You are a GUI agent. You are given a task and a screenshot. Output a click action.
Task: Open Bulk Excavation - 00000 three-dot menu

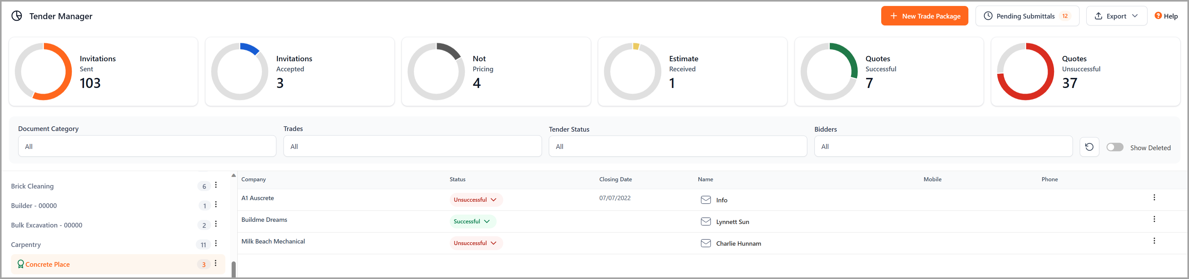coord(216,224)
